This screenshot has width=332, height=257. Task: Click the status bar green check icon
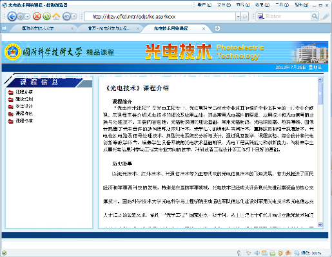pos(4,253)
